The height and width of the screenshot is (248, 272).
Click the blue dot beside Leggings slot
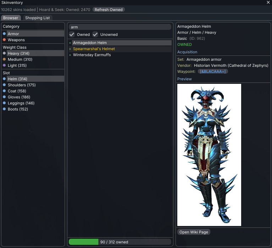point(4,103)
